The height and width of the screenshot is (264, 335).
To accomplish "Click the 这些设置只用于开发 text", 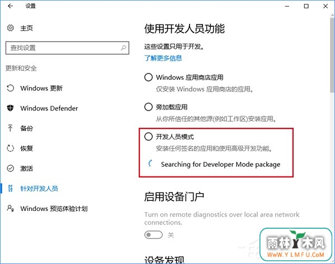I will coord(174,46).
